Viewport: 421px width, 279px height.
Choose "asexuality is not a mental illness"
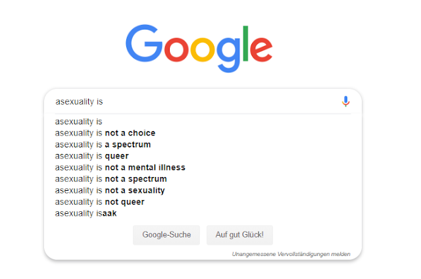120,167
